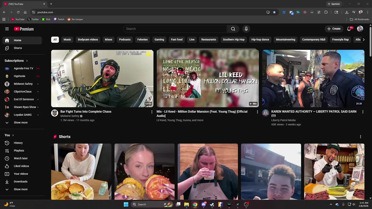Image resolution: width=372 pixels, height=209 pixels.
Task: Click the Midwest Safety channel avatar
Action: coord(55,113)
